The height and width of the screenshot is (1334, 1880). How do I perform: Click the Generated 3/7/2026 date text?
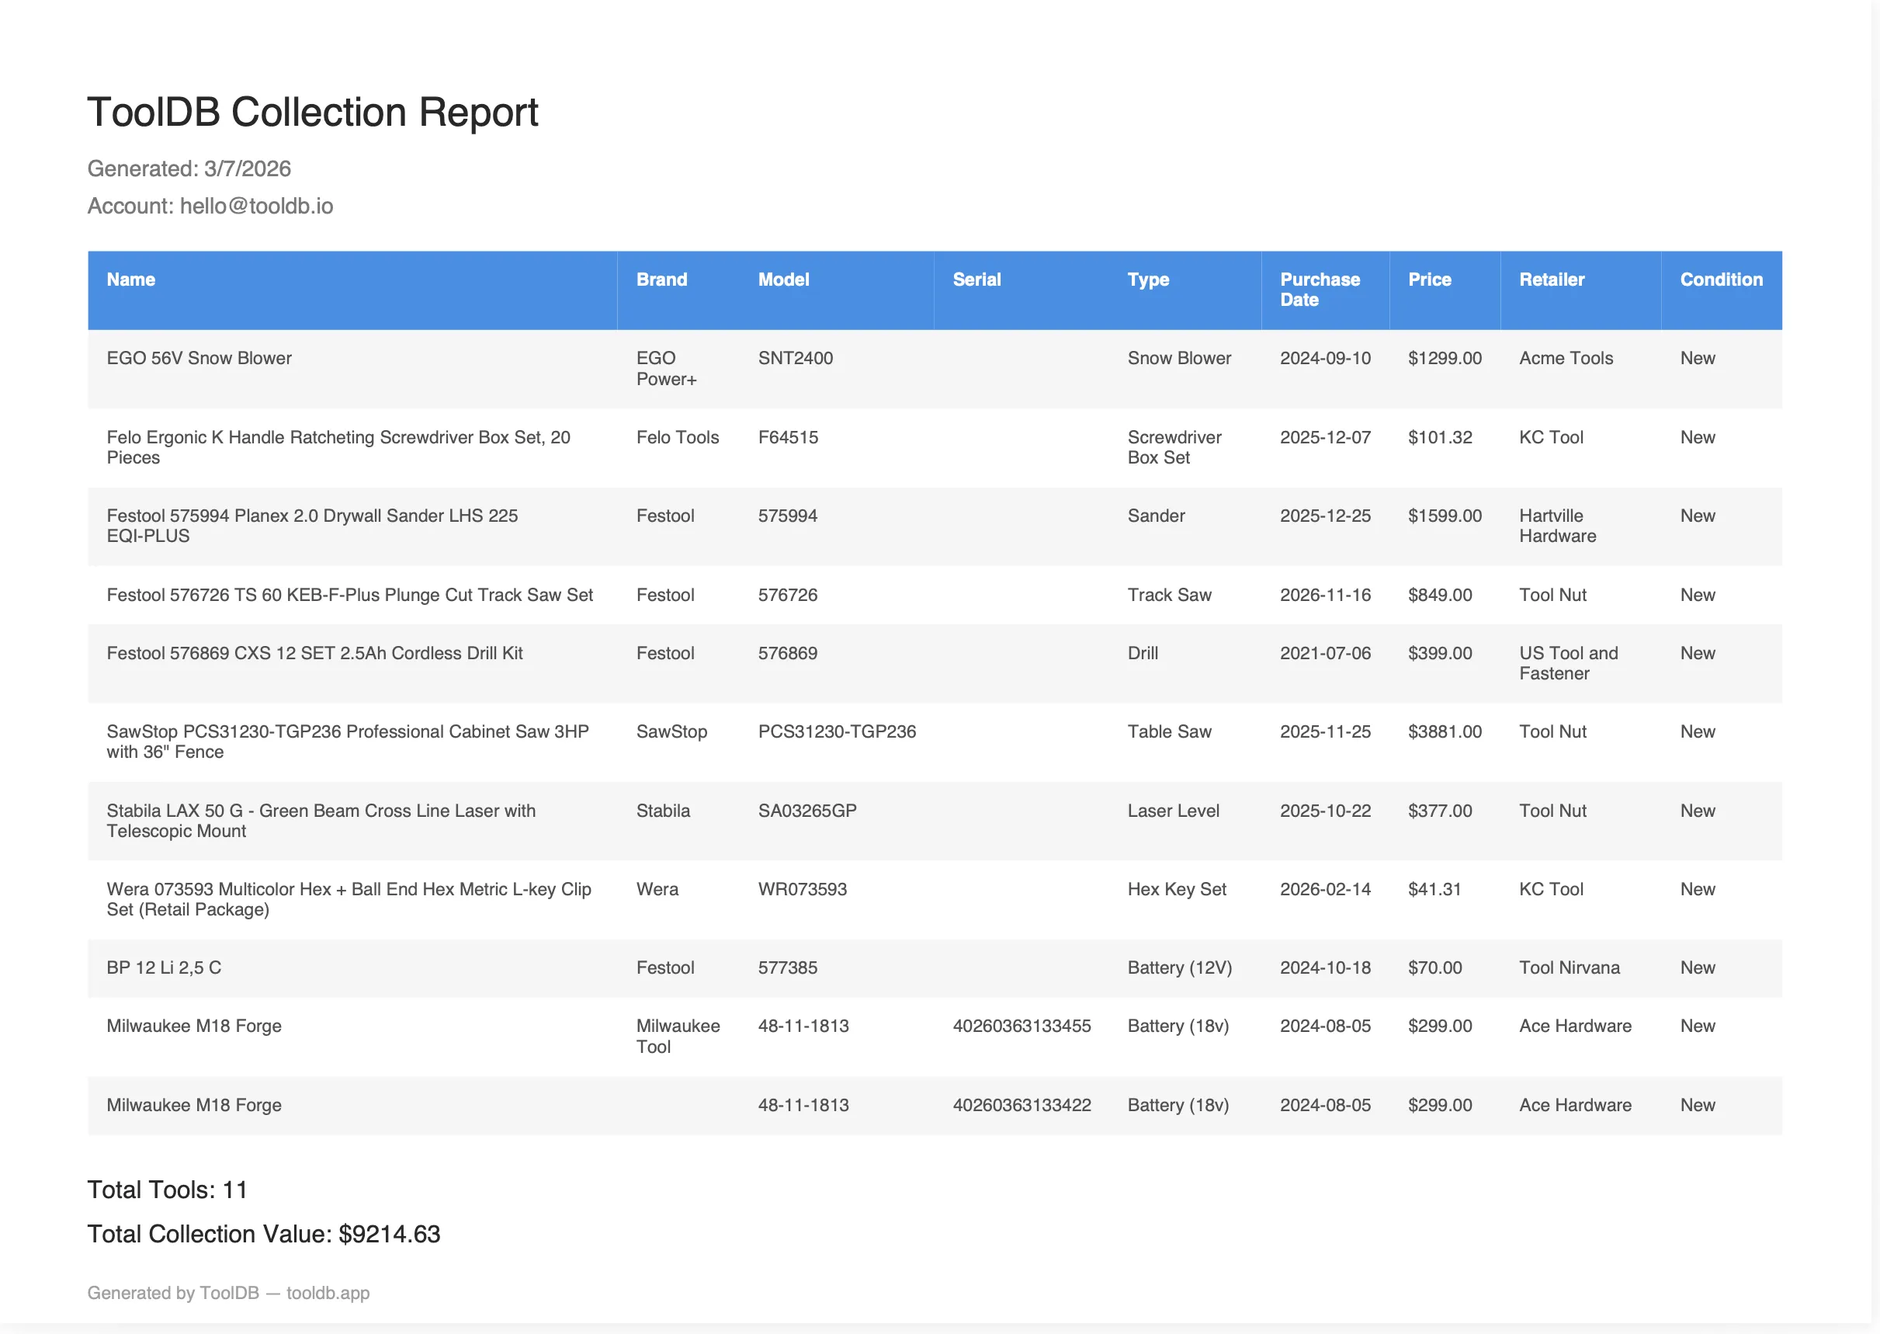(189, 168)
